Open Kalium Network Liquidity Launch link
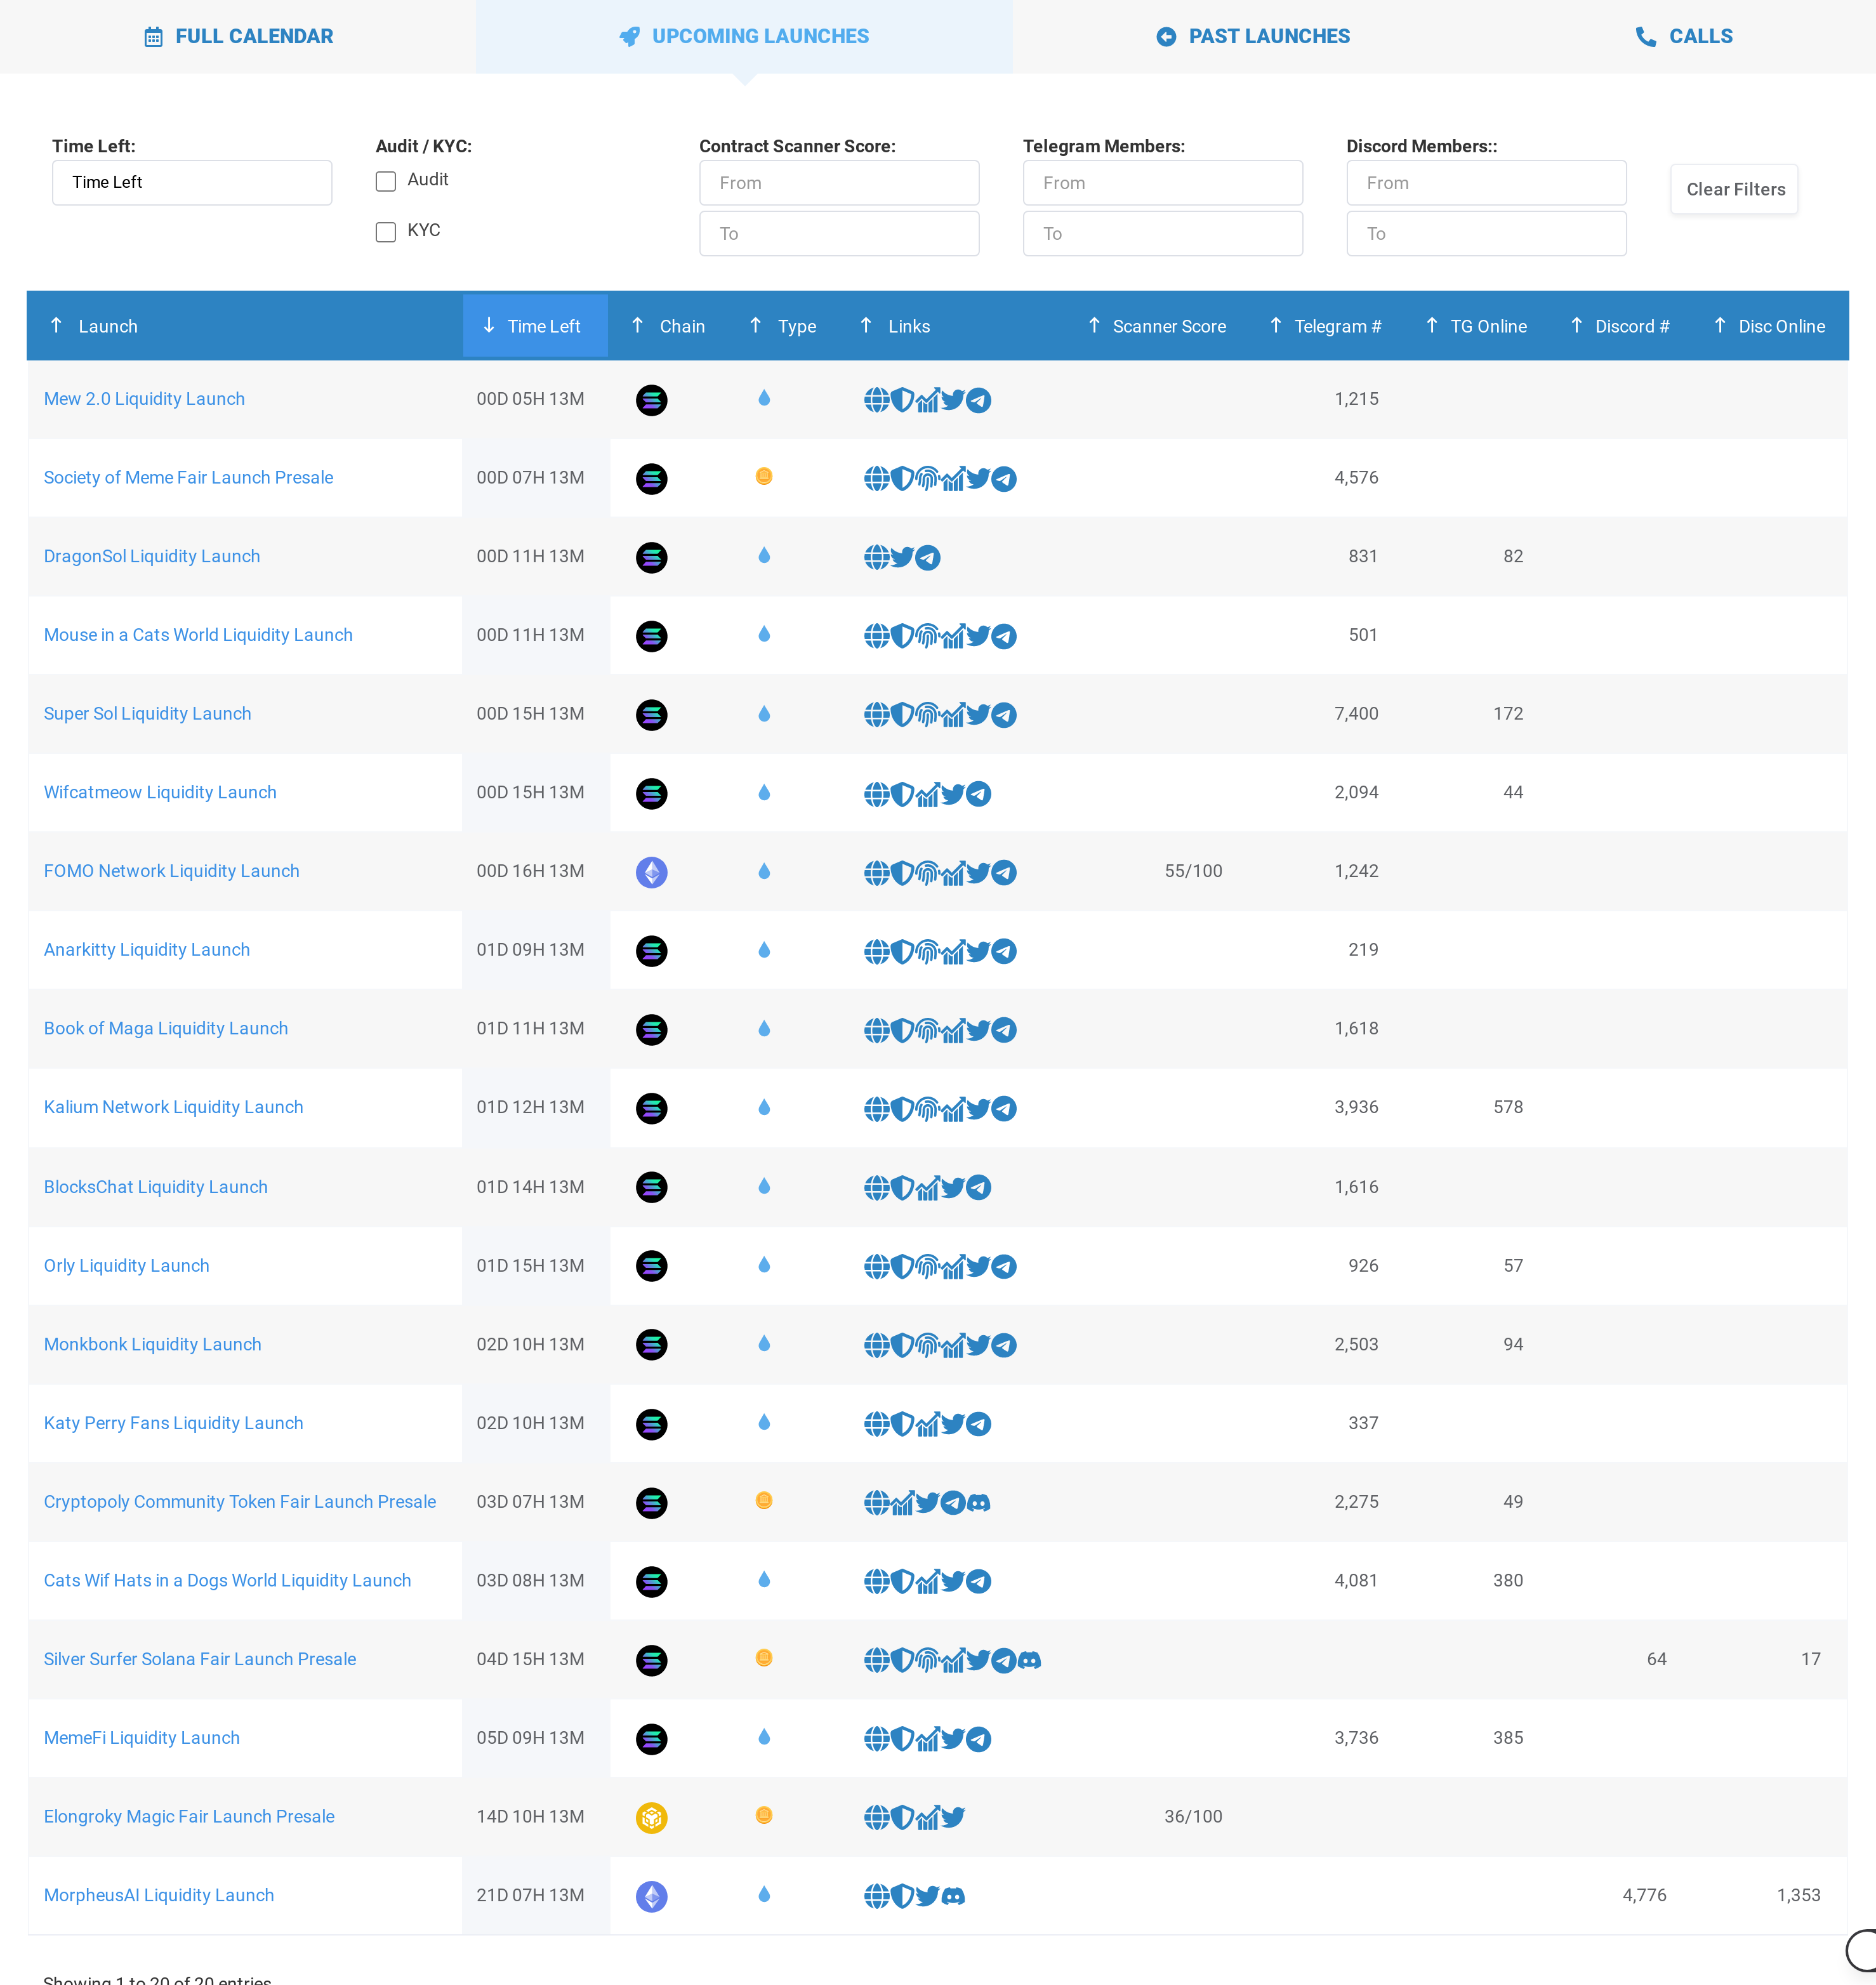Viewport: 1876px width, 1985px height. [173, 1108]
